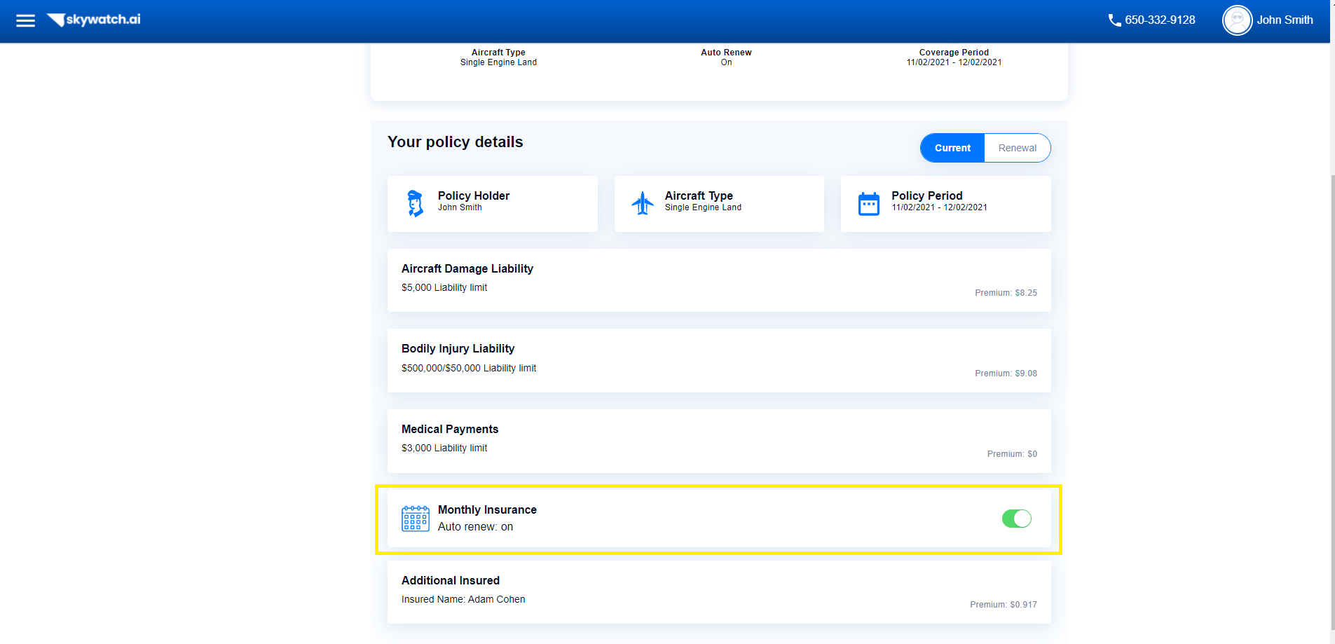Click the skywatch.ai logo
The height and width of the screenshot is (644, 1335).
tap(93, 20)
